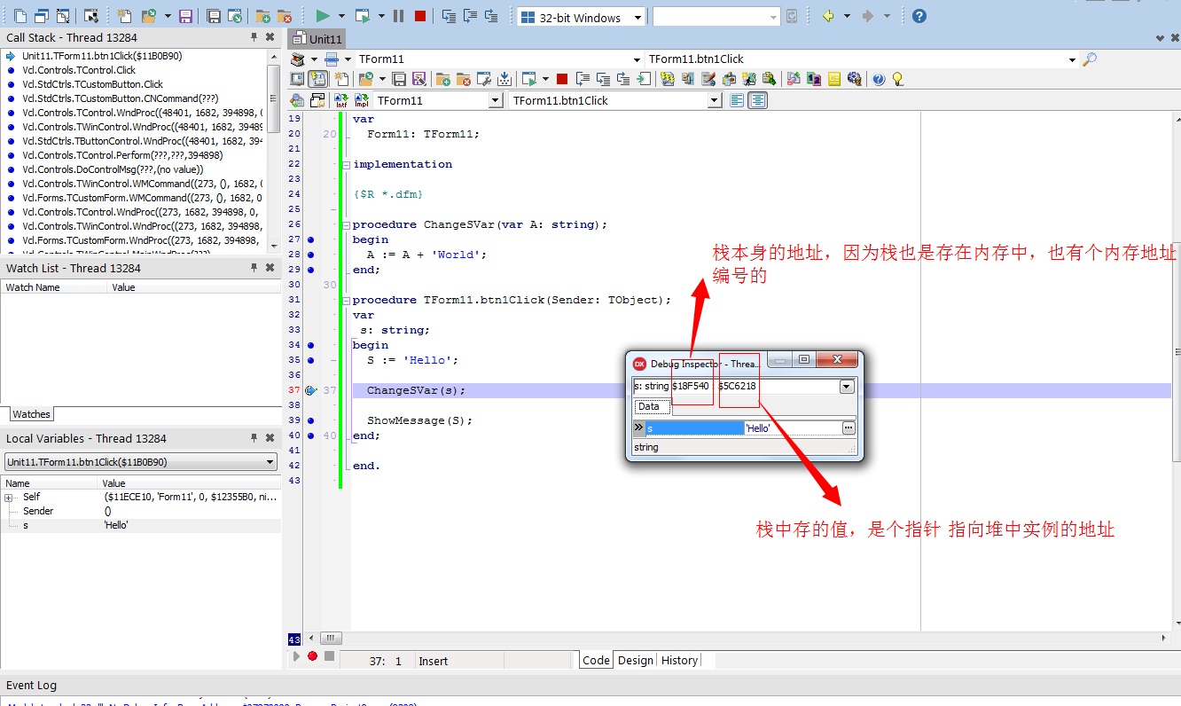Click the gray macro play triangle

pos(296,656)
